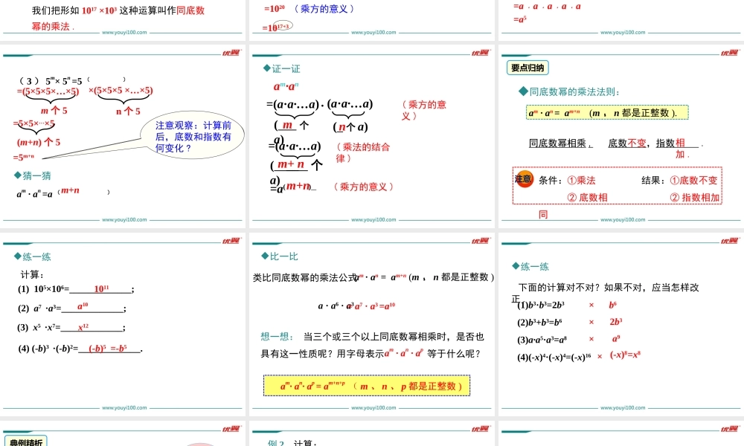
Task: Click the 优翼 logo on the 典例精析 slide
Action: 231,429
